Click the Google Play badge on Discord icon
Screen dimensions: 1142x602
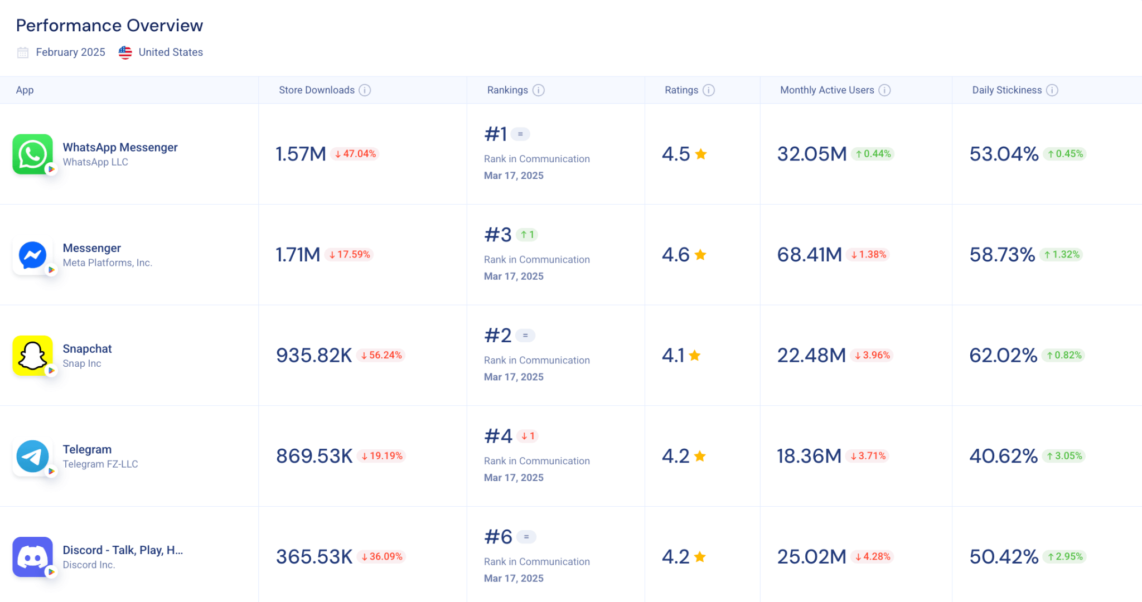coord(51,572)
